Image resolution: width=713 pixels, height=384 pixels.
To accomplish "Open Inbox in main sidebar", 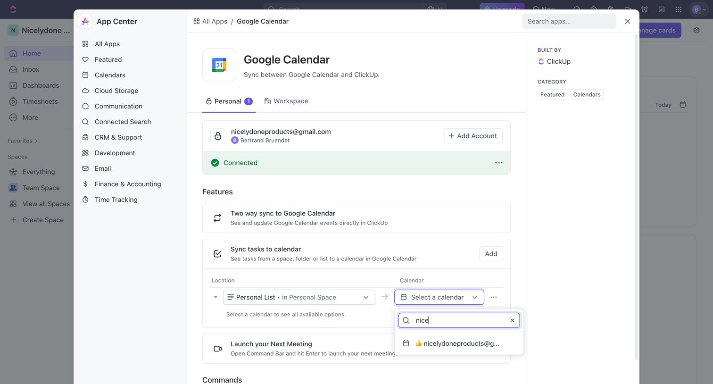I will point(31,69).
